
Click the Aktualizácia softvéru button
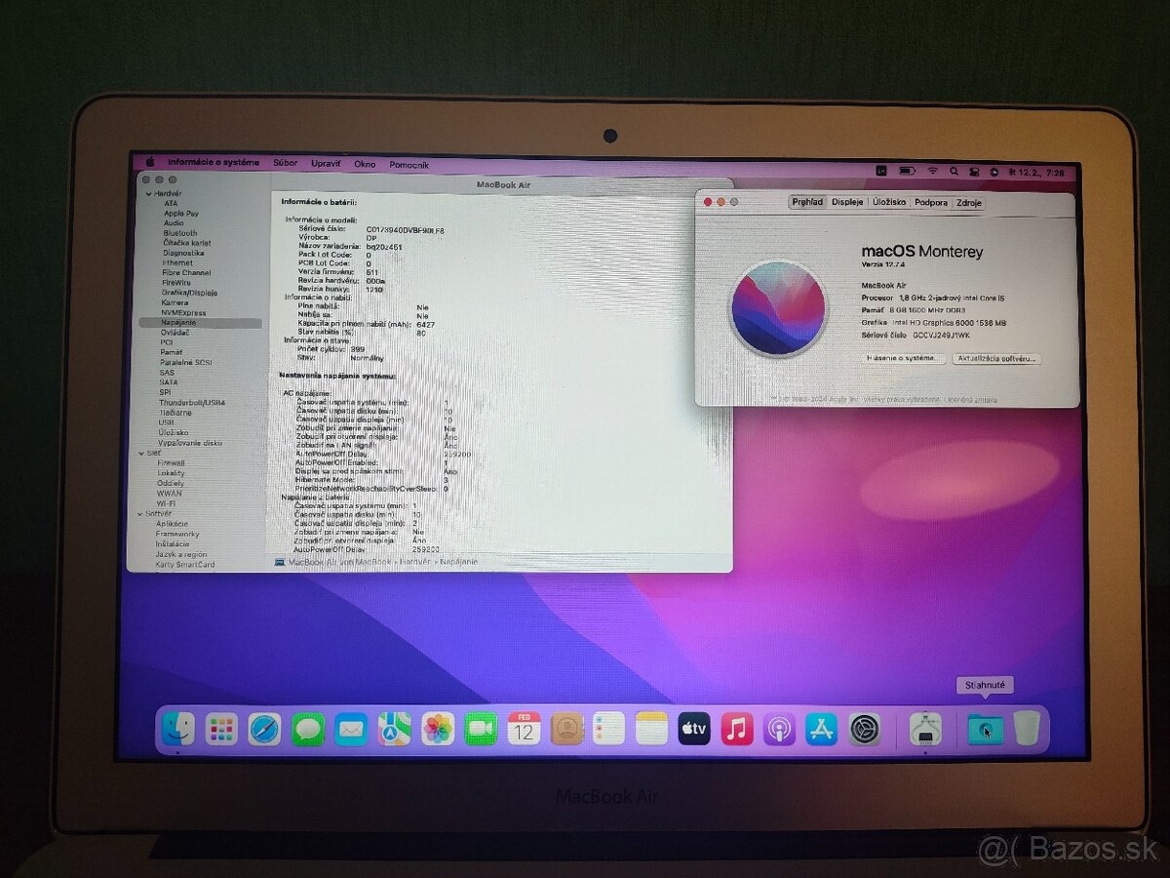tap(995, 359)
